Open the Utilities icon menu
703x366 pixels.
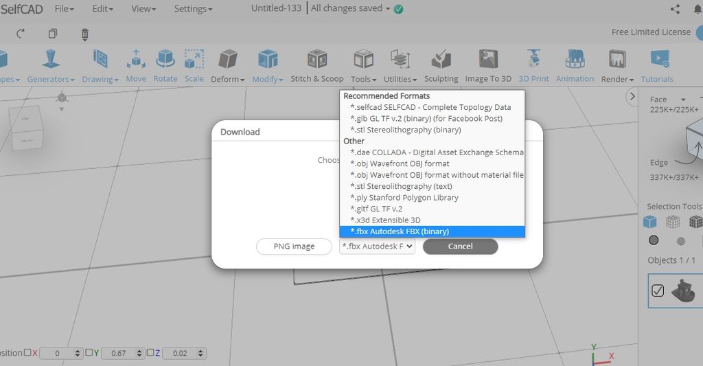pos(400,67)
